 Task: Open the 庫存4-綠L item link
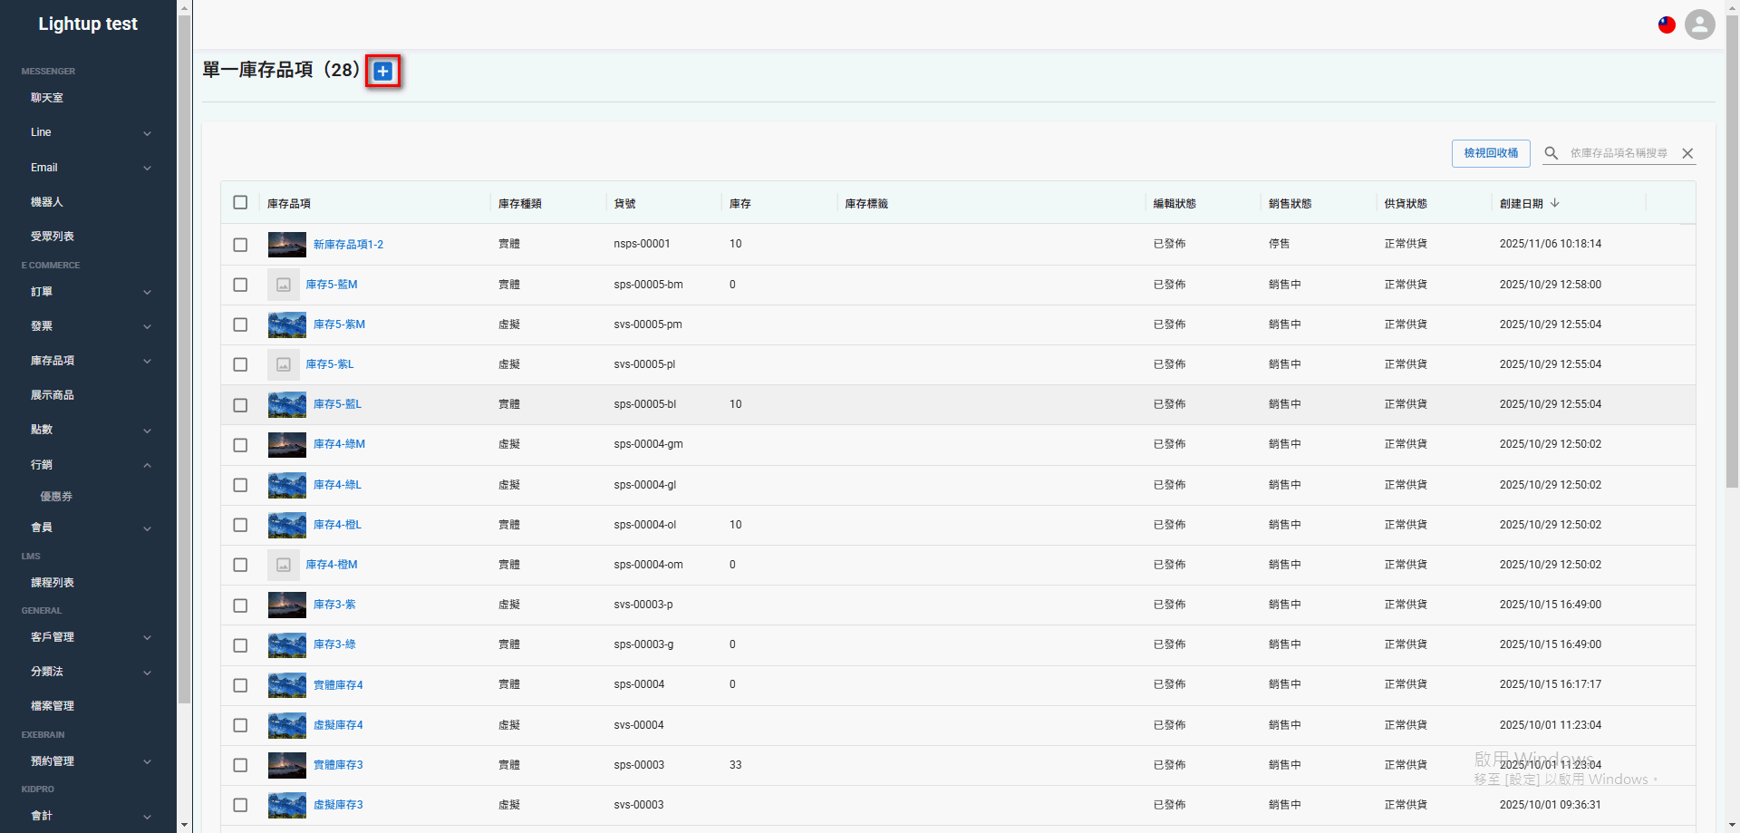tap(337, 485)
